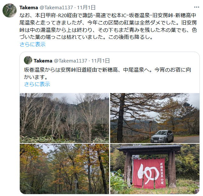Image resolution: width=203 pixels, height=196 pixels.
Task: Open the red ゆ noren gate photo
Action: point(155,169)
